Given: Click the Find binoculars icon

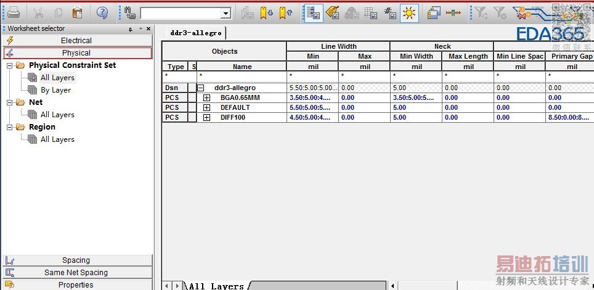Looking at the screenshot, I should click(x=130, y=13).
